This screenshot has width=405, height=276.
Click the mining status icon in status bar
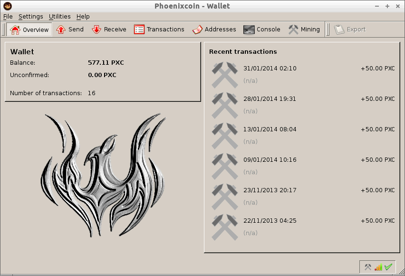(x=368, y=267)
